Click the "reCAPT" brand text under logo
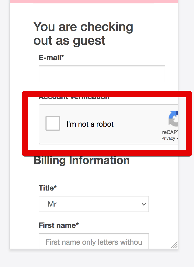 point(170,132)
